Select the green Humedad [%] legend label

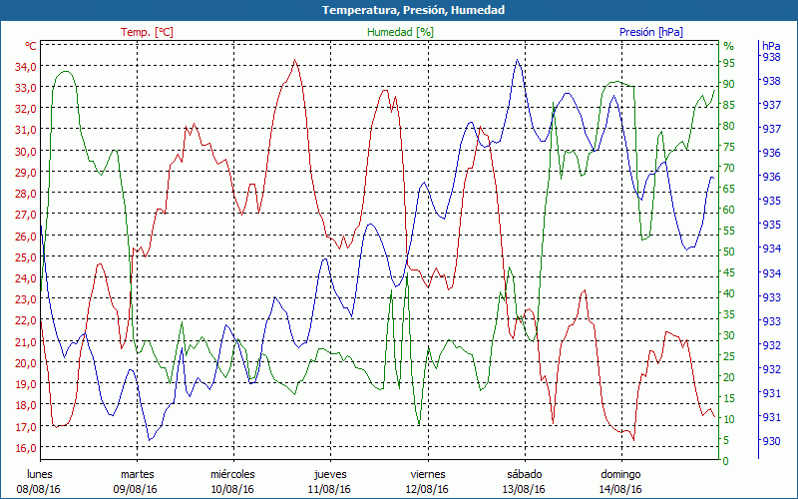pos(400,32)
